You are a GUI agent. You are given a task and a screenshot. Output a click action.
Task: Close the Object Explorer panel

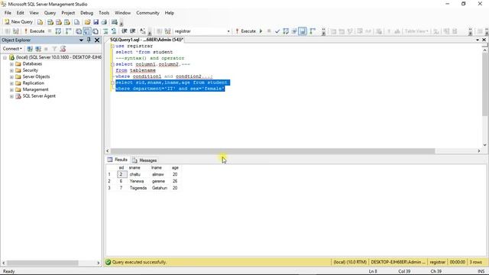coord(97,40)
